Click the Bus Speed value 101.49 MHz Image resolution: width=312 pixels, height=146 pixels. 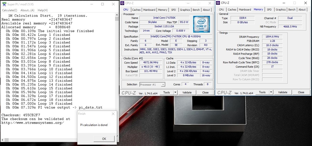(x=150, y=71)
